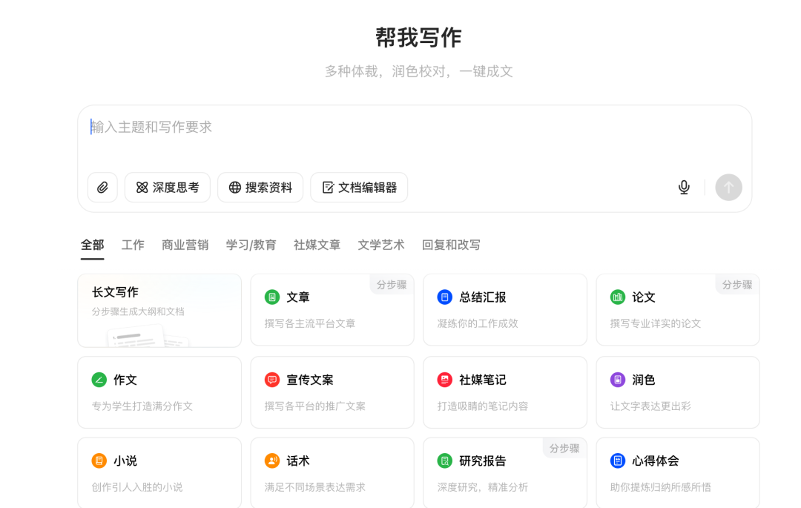801x508 pixels.
Task: Switch to the 工作 tab
Action: [x=133, y=245]
